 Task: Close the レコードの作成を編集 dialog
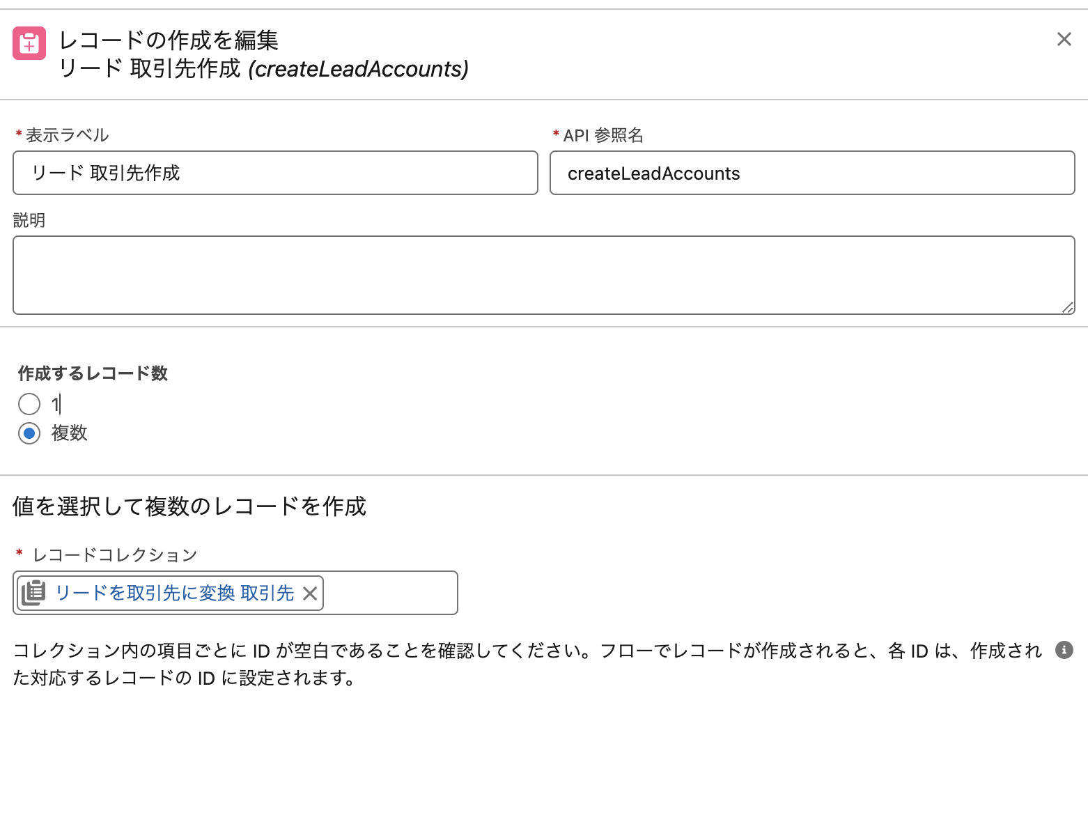pos(1064,40)
